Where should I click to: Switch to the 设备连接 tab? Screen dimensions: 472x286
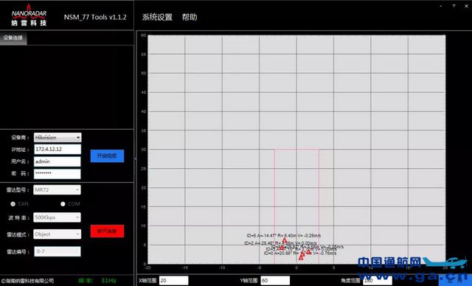click(x=13, y=38)
